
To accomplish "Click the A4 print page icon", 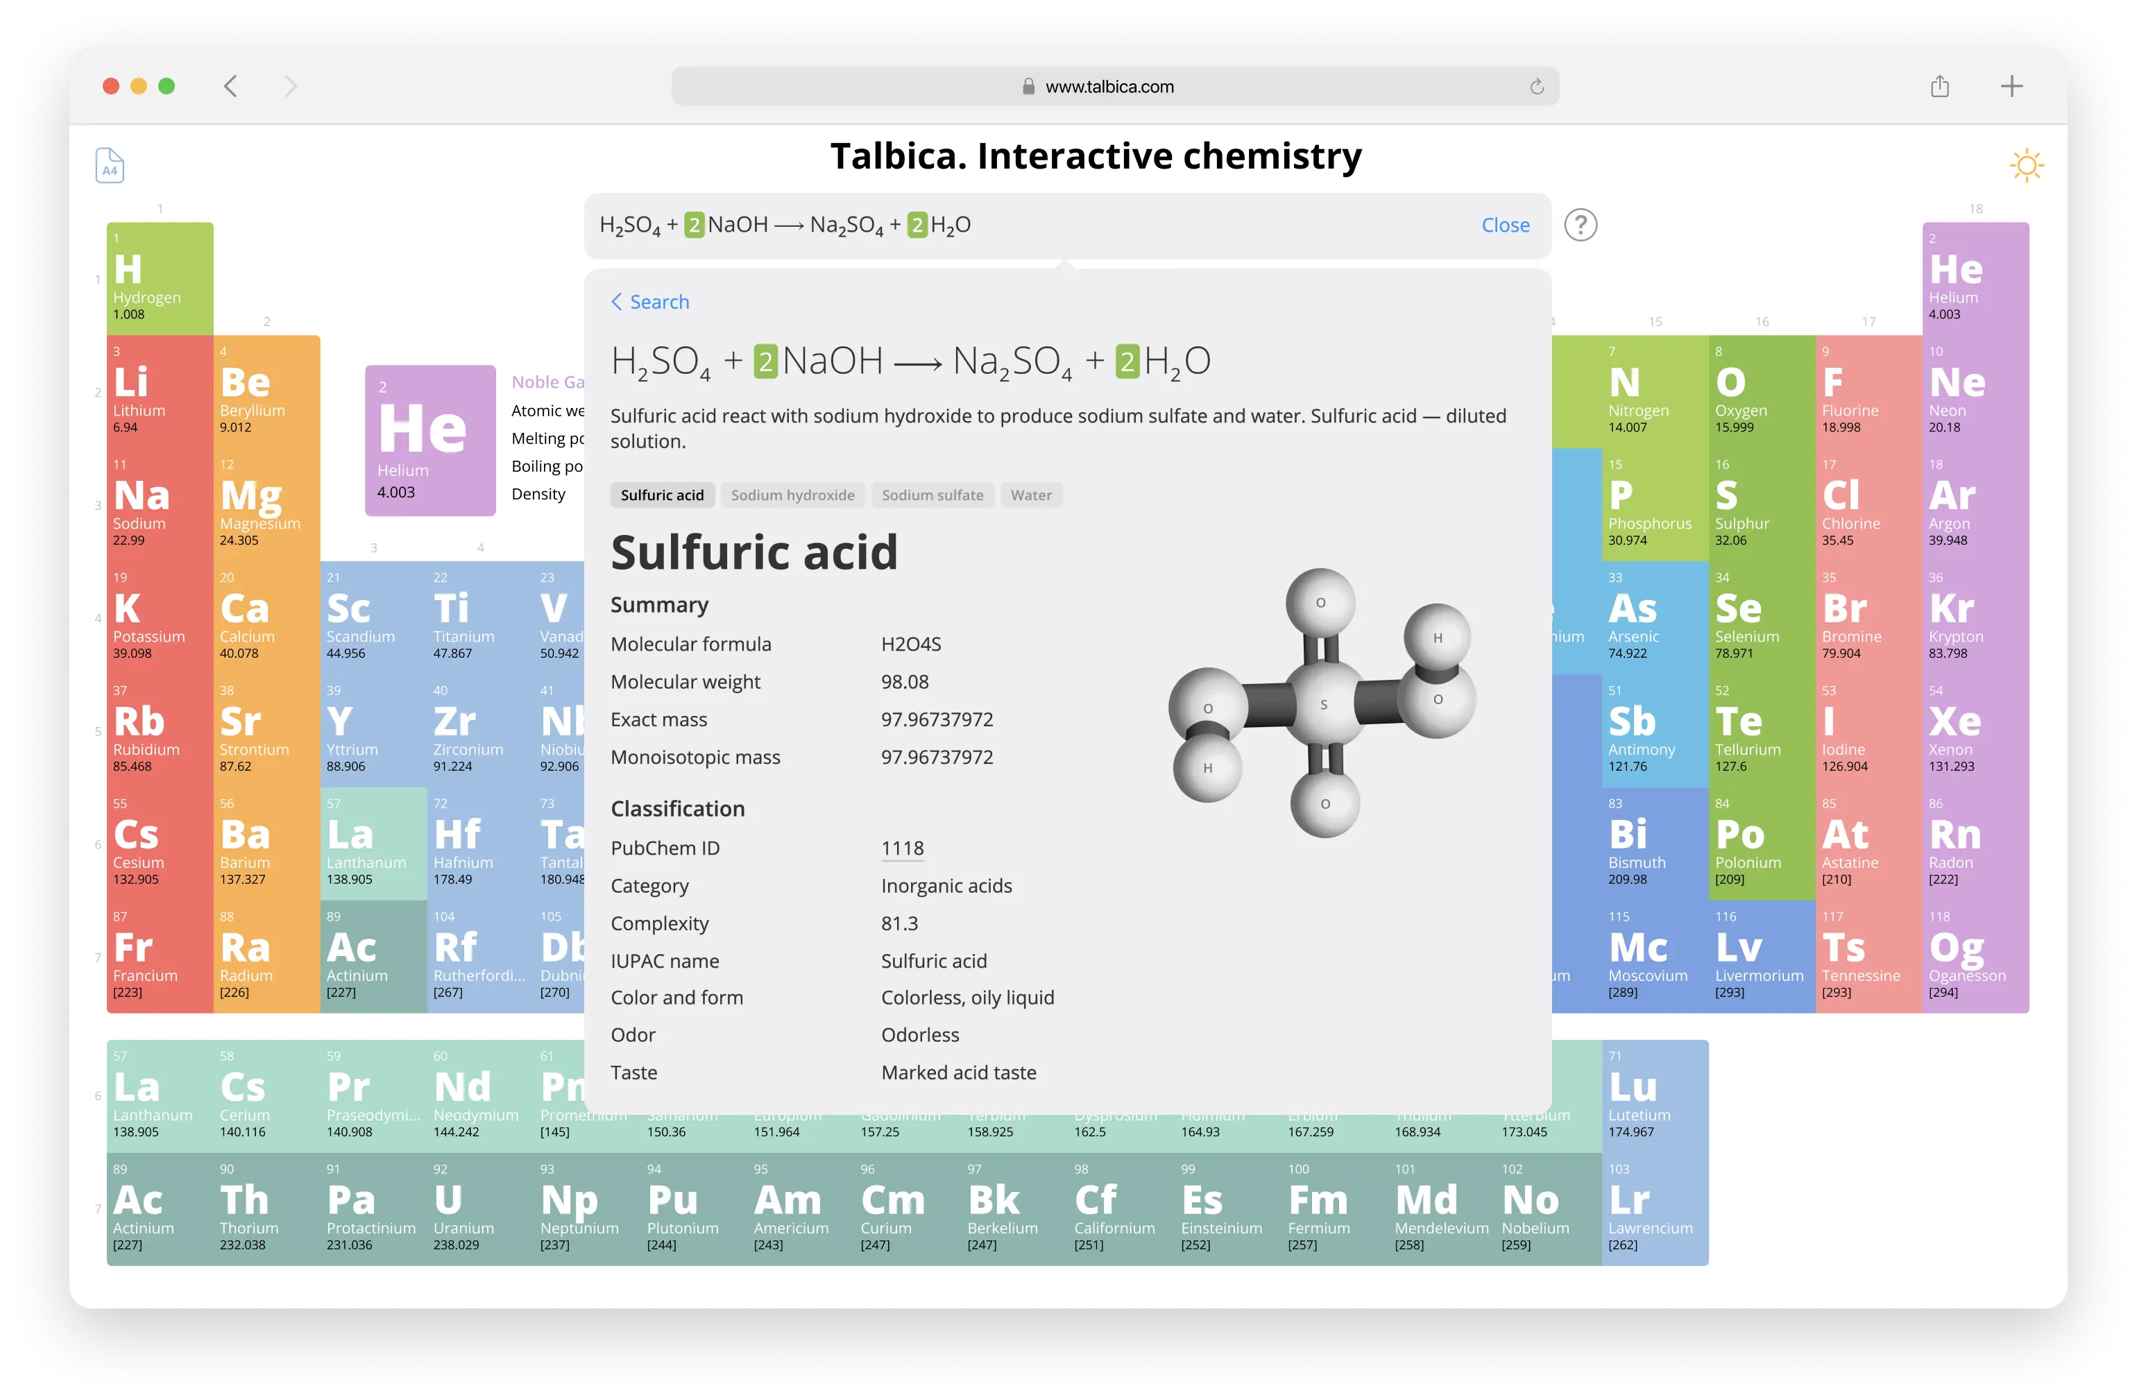I will point(110,165).
